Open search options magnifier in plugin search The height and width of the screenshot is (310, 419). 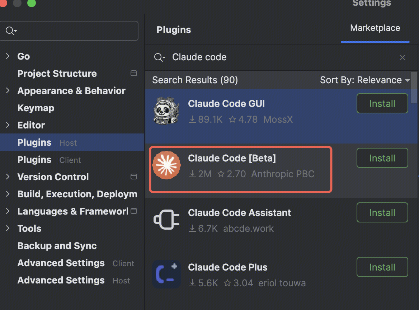[160, 57]
